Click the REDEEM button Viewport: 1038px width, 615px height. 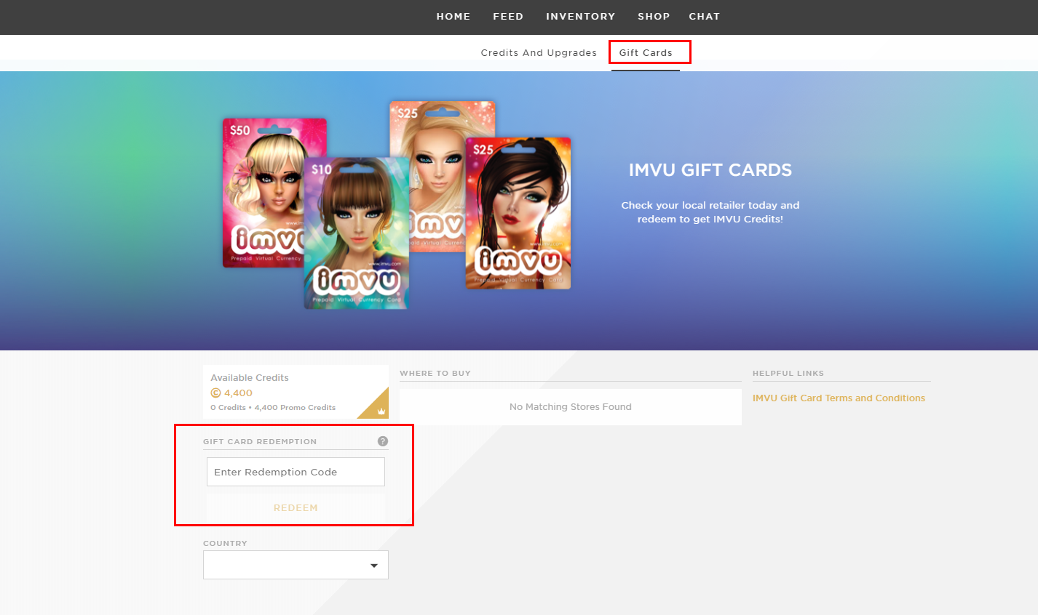click(x=296, y=507)
